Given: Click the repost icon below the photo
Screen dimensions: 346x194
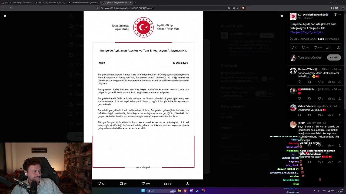Looking at the screenshot, I should click(121, 183).
